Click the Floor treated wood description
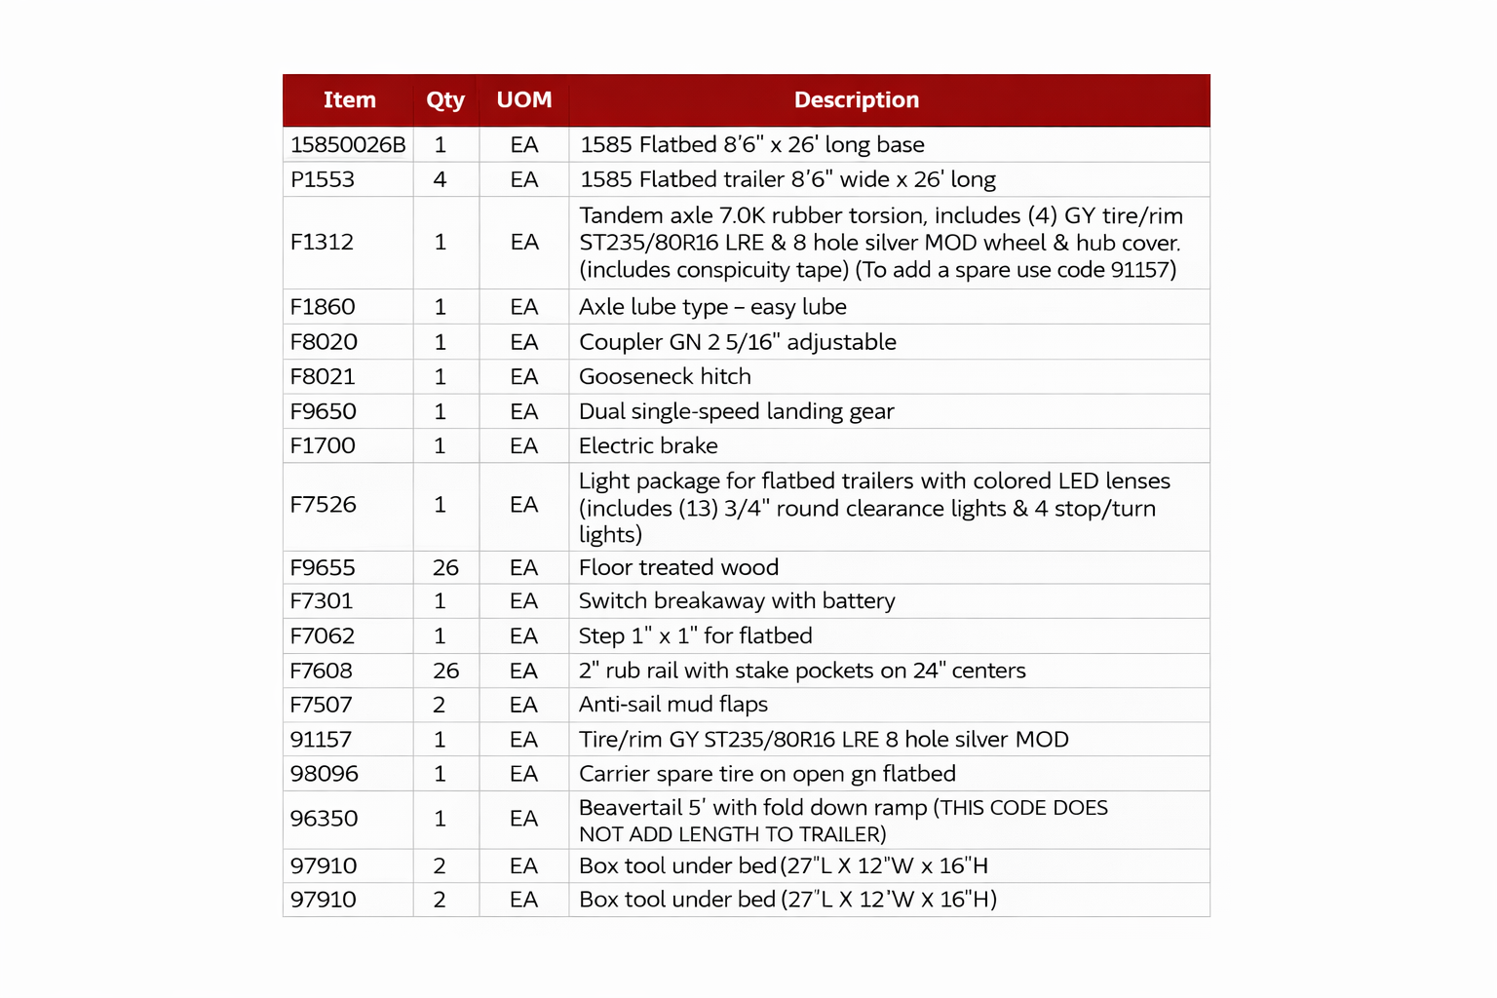 tap(678, 567)
